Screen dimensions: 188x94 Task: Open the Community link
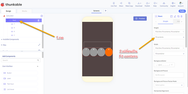point(164,4)
